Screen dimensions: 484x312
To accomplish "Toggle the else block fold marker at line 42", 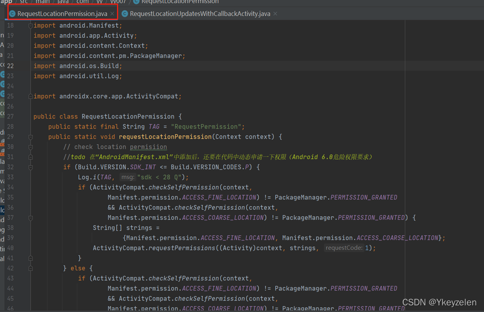I will click(x=31, y=269).
